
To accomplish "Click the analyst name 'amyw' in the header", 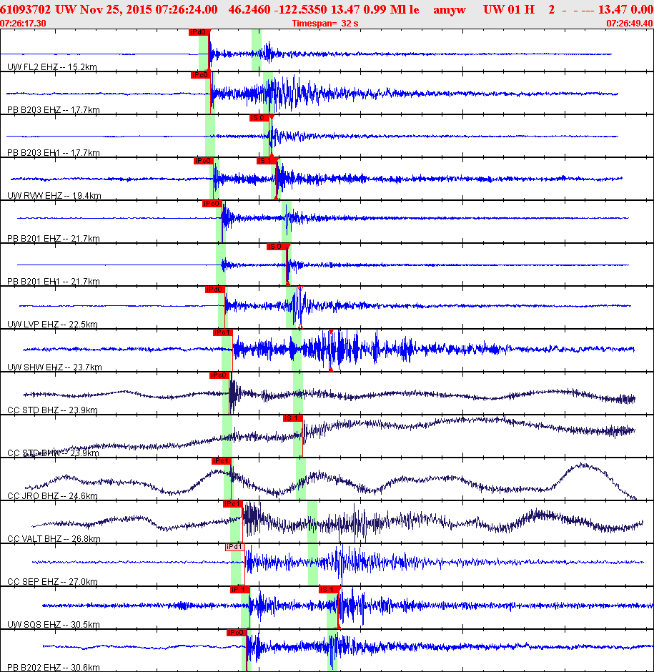I will click(449, 9).
